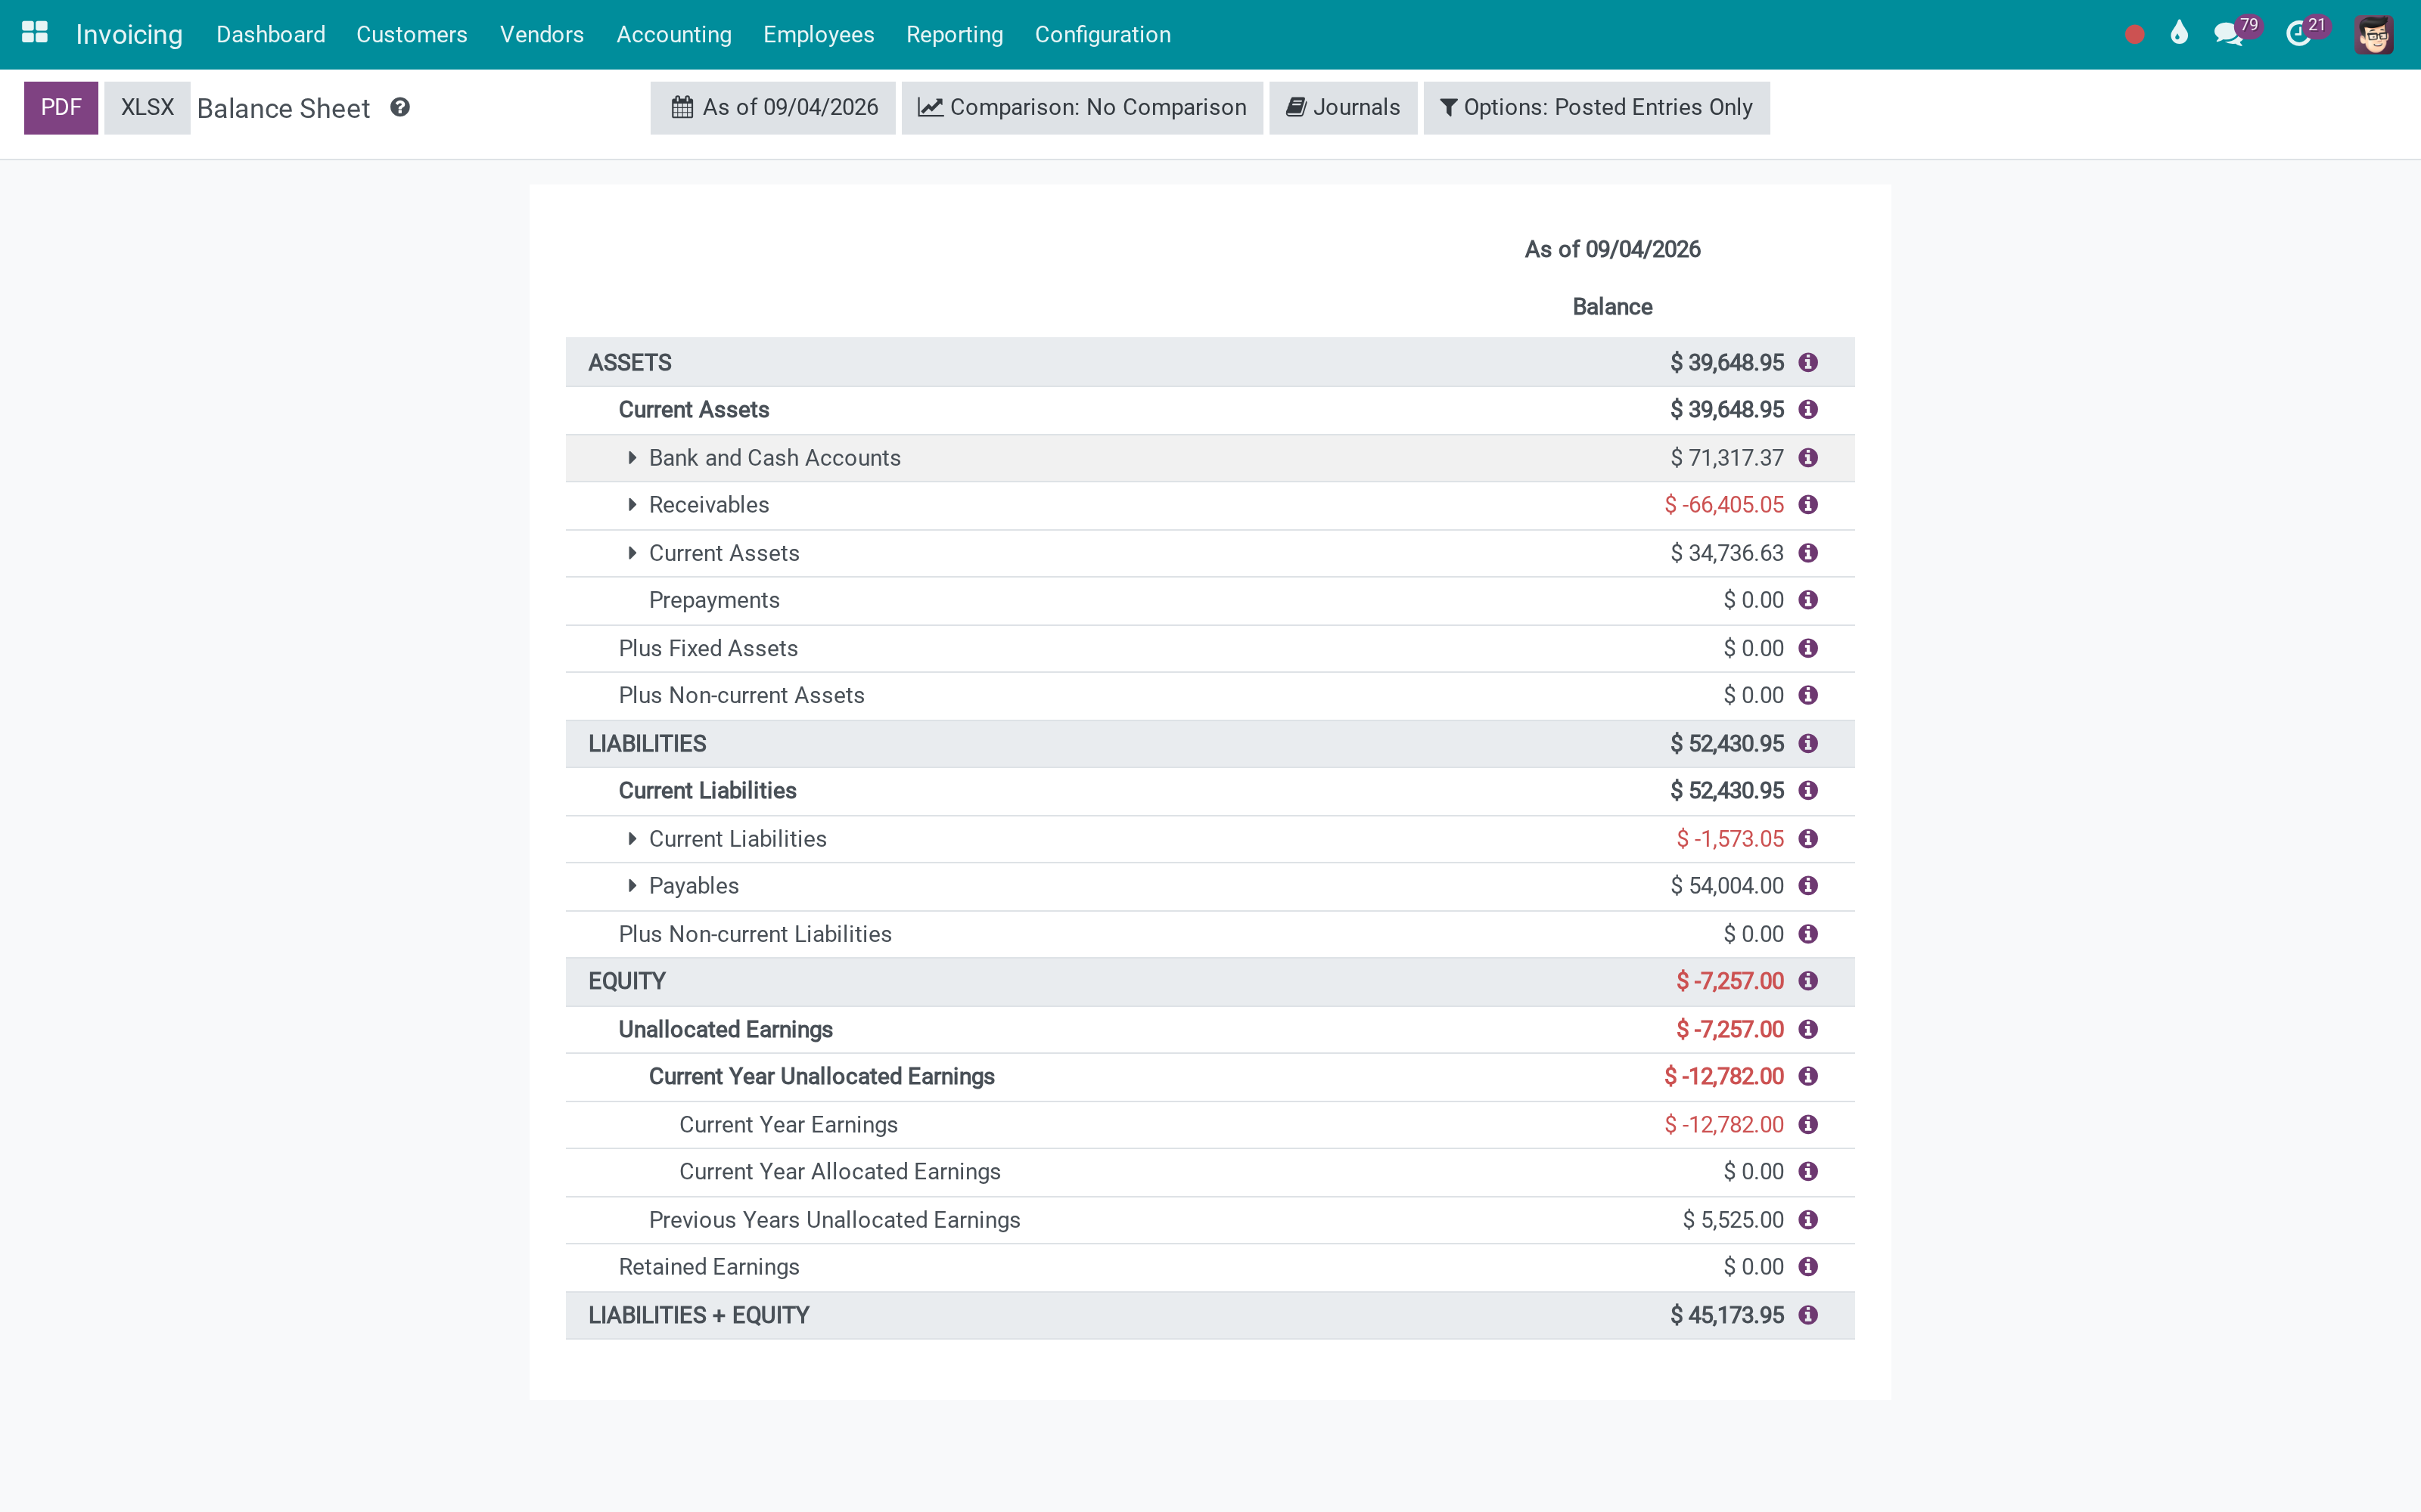This screenshot has width=2421, height=1512.
Task: Expand the Bank and Cash Accounts line
Action: pyautogui.click(x=632, y=457)
